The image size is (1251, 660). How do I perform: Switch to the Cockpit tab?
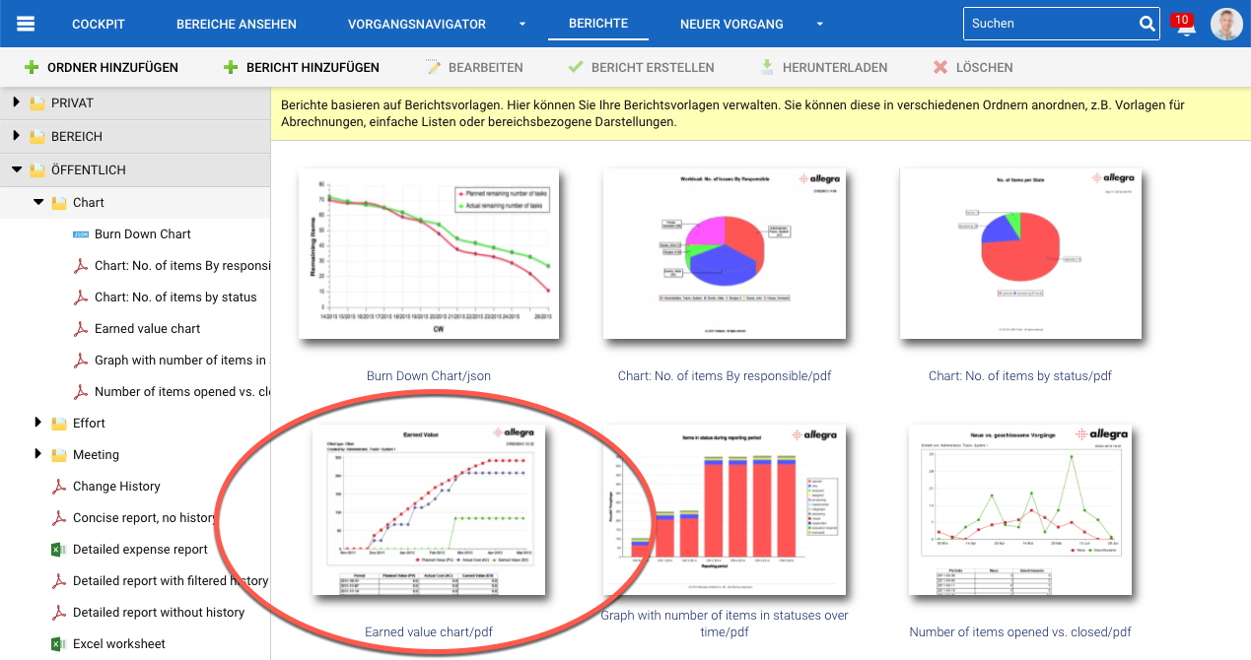[x=98, y=24]
